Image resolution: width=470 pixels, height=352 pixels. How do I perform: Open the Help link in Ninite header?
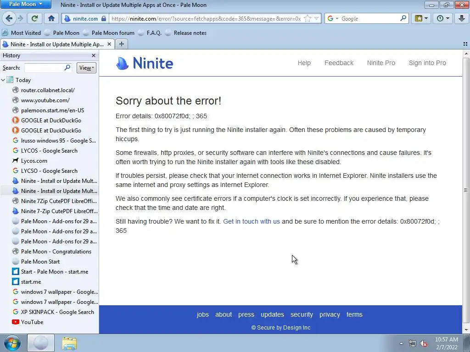point(304,63)
